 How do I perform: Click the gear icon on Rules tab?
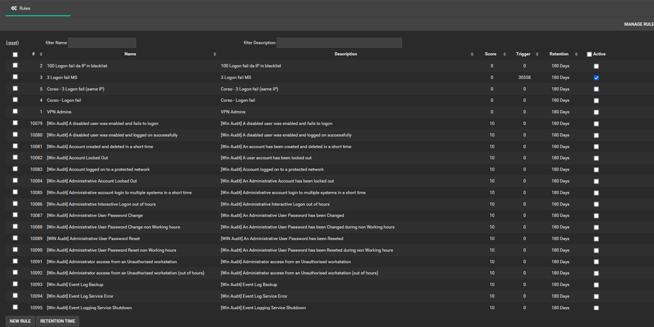(14, 8)
